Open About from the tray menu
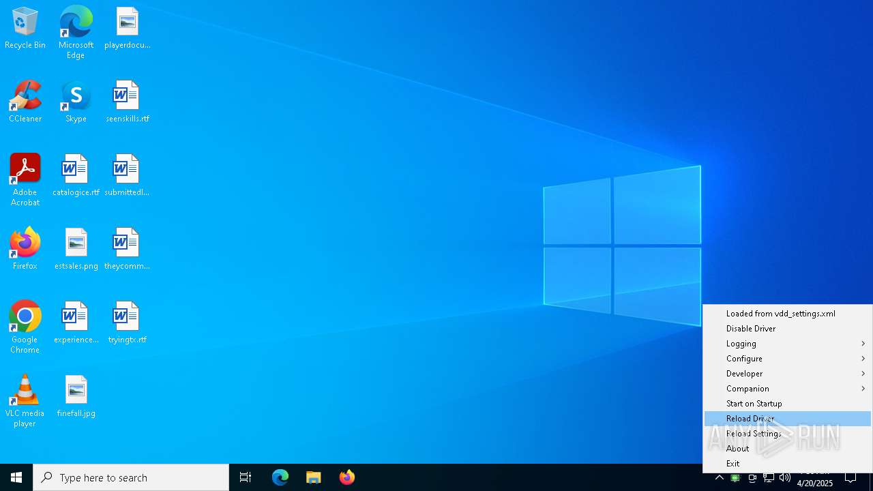Viewport: 873px width, 491px height. 788,449
